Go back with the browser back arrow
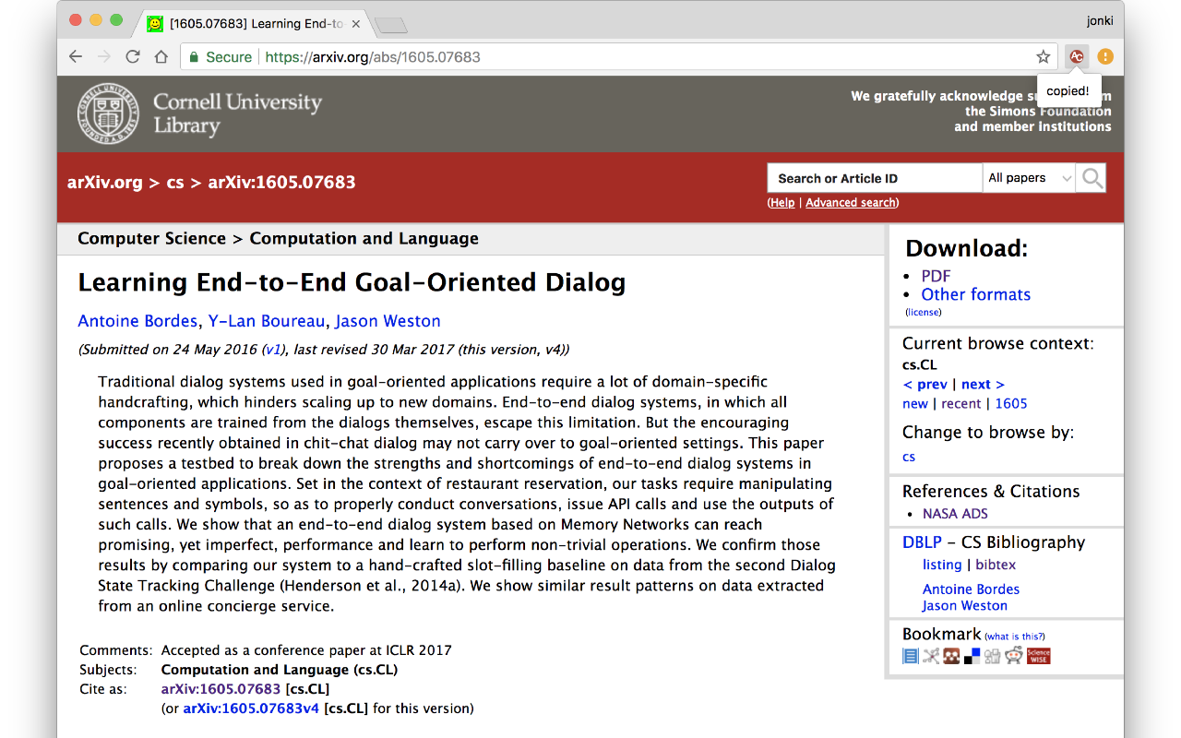Image resolution: width=1181 pixels, height=738 pixels. pyautogui.click(x=76, y=56)
